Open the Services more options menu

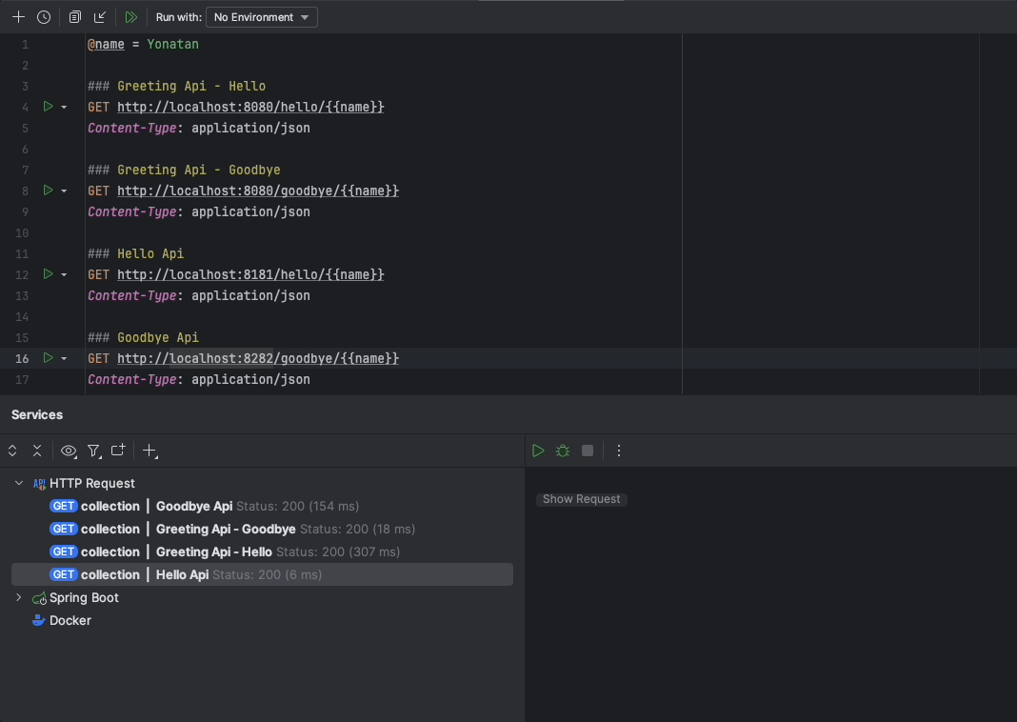619,451
